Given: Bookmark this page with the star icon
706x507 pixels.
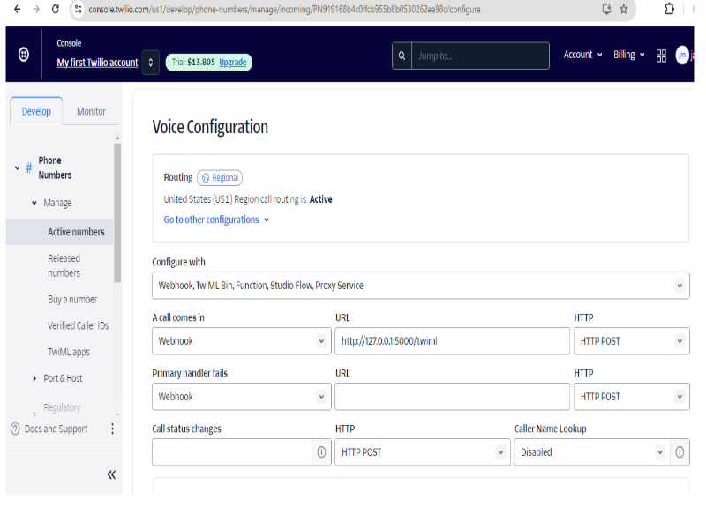Looking at the screenshot, I should 624,9.
